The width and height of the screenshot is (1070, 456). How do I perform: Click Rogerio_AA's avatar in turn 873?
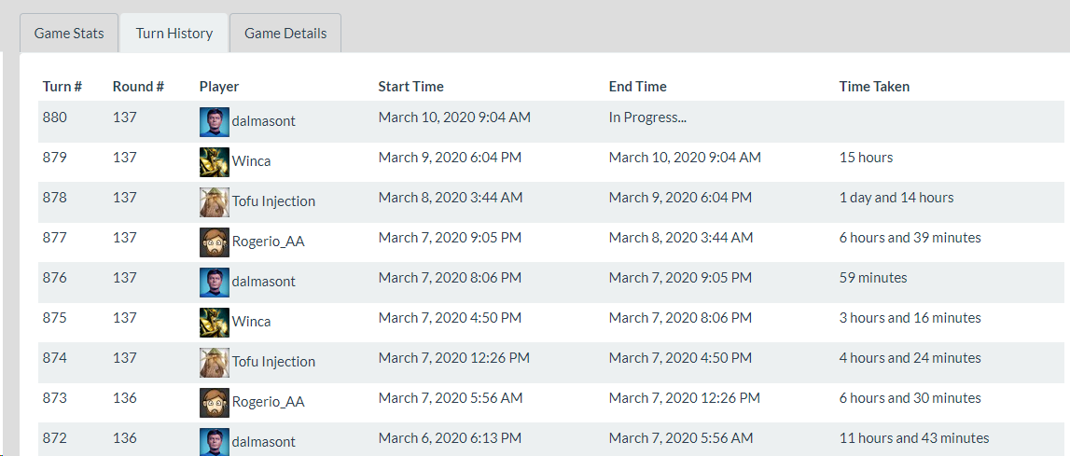215,402
